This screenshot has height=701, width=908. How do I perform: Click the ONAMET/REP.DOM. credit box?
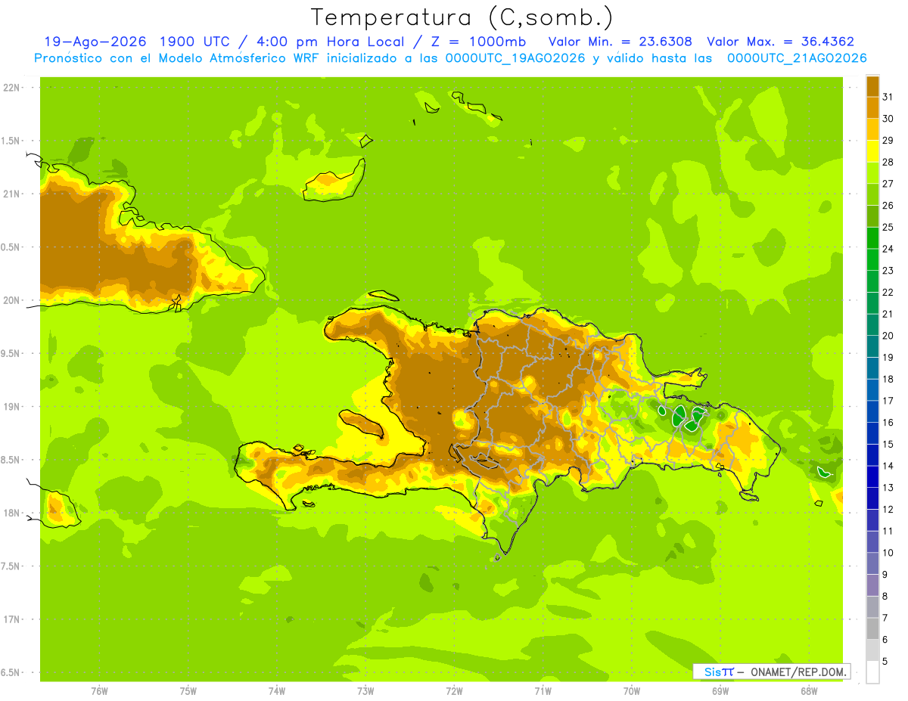(x=772, y=672)
